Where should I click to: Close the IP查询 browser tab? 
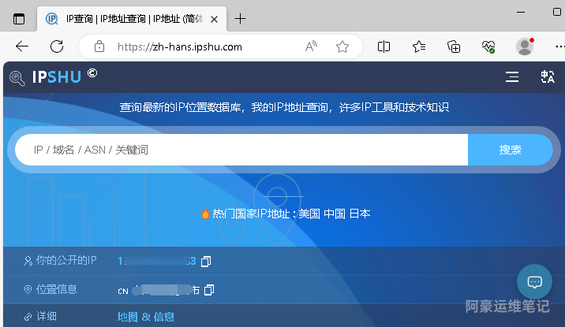click(x=214, y=19)
